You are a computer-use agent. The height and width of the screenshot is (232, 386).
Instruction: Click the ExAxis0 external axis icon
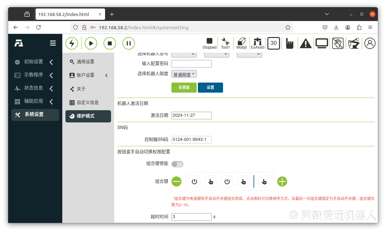click(258, 43)
